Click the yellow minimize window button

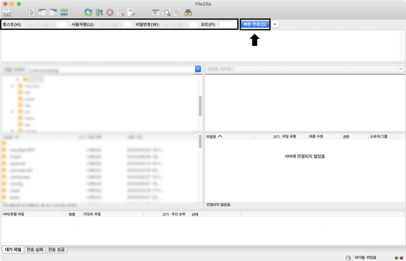pyautogui.click(x=12, y=4)
